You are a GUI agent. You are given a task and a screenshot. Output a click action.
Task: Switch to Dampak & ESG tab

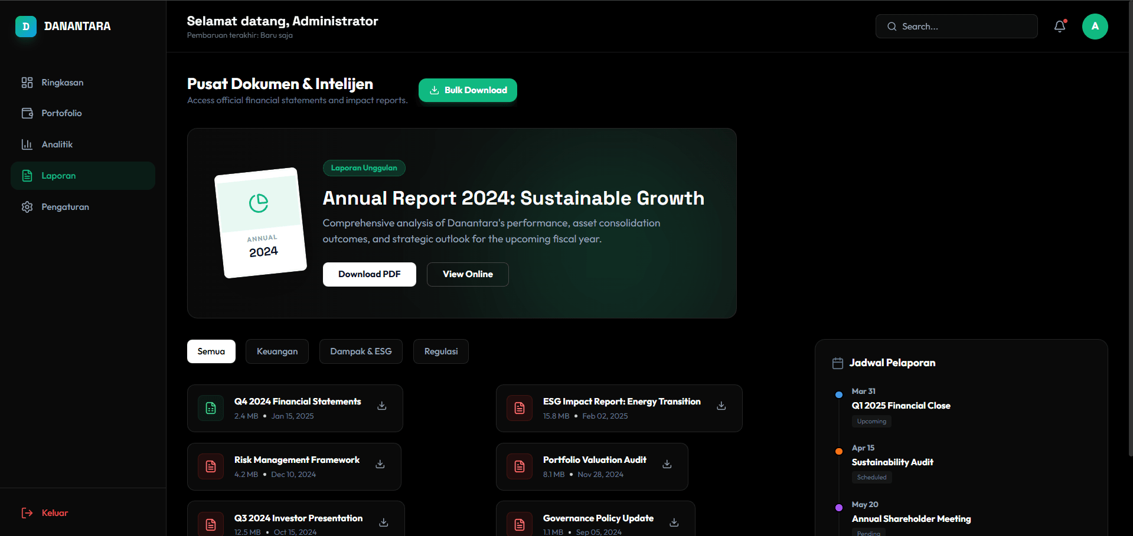[361, 351]
